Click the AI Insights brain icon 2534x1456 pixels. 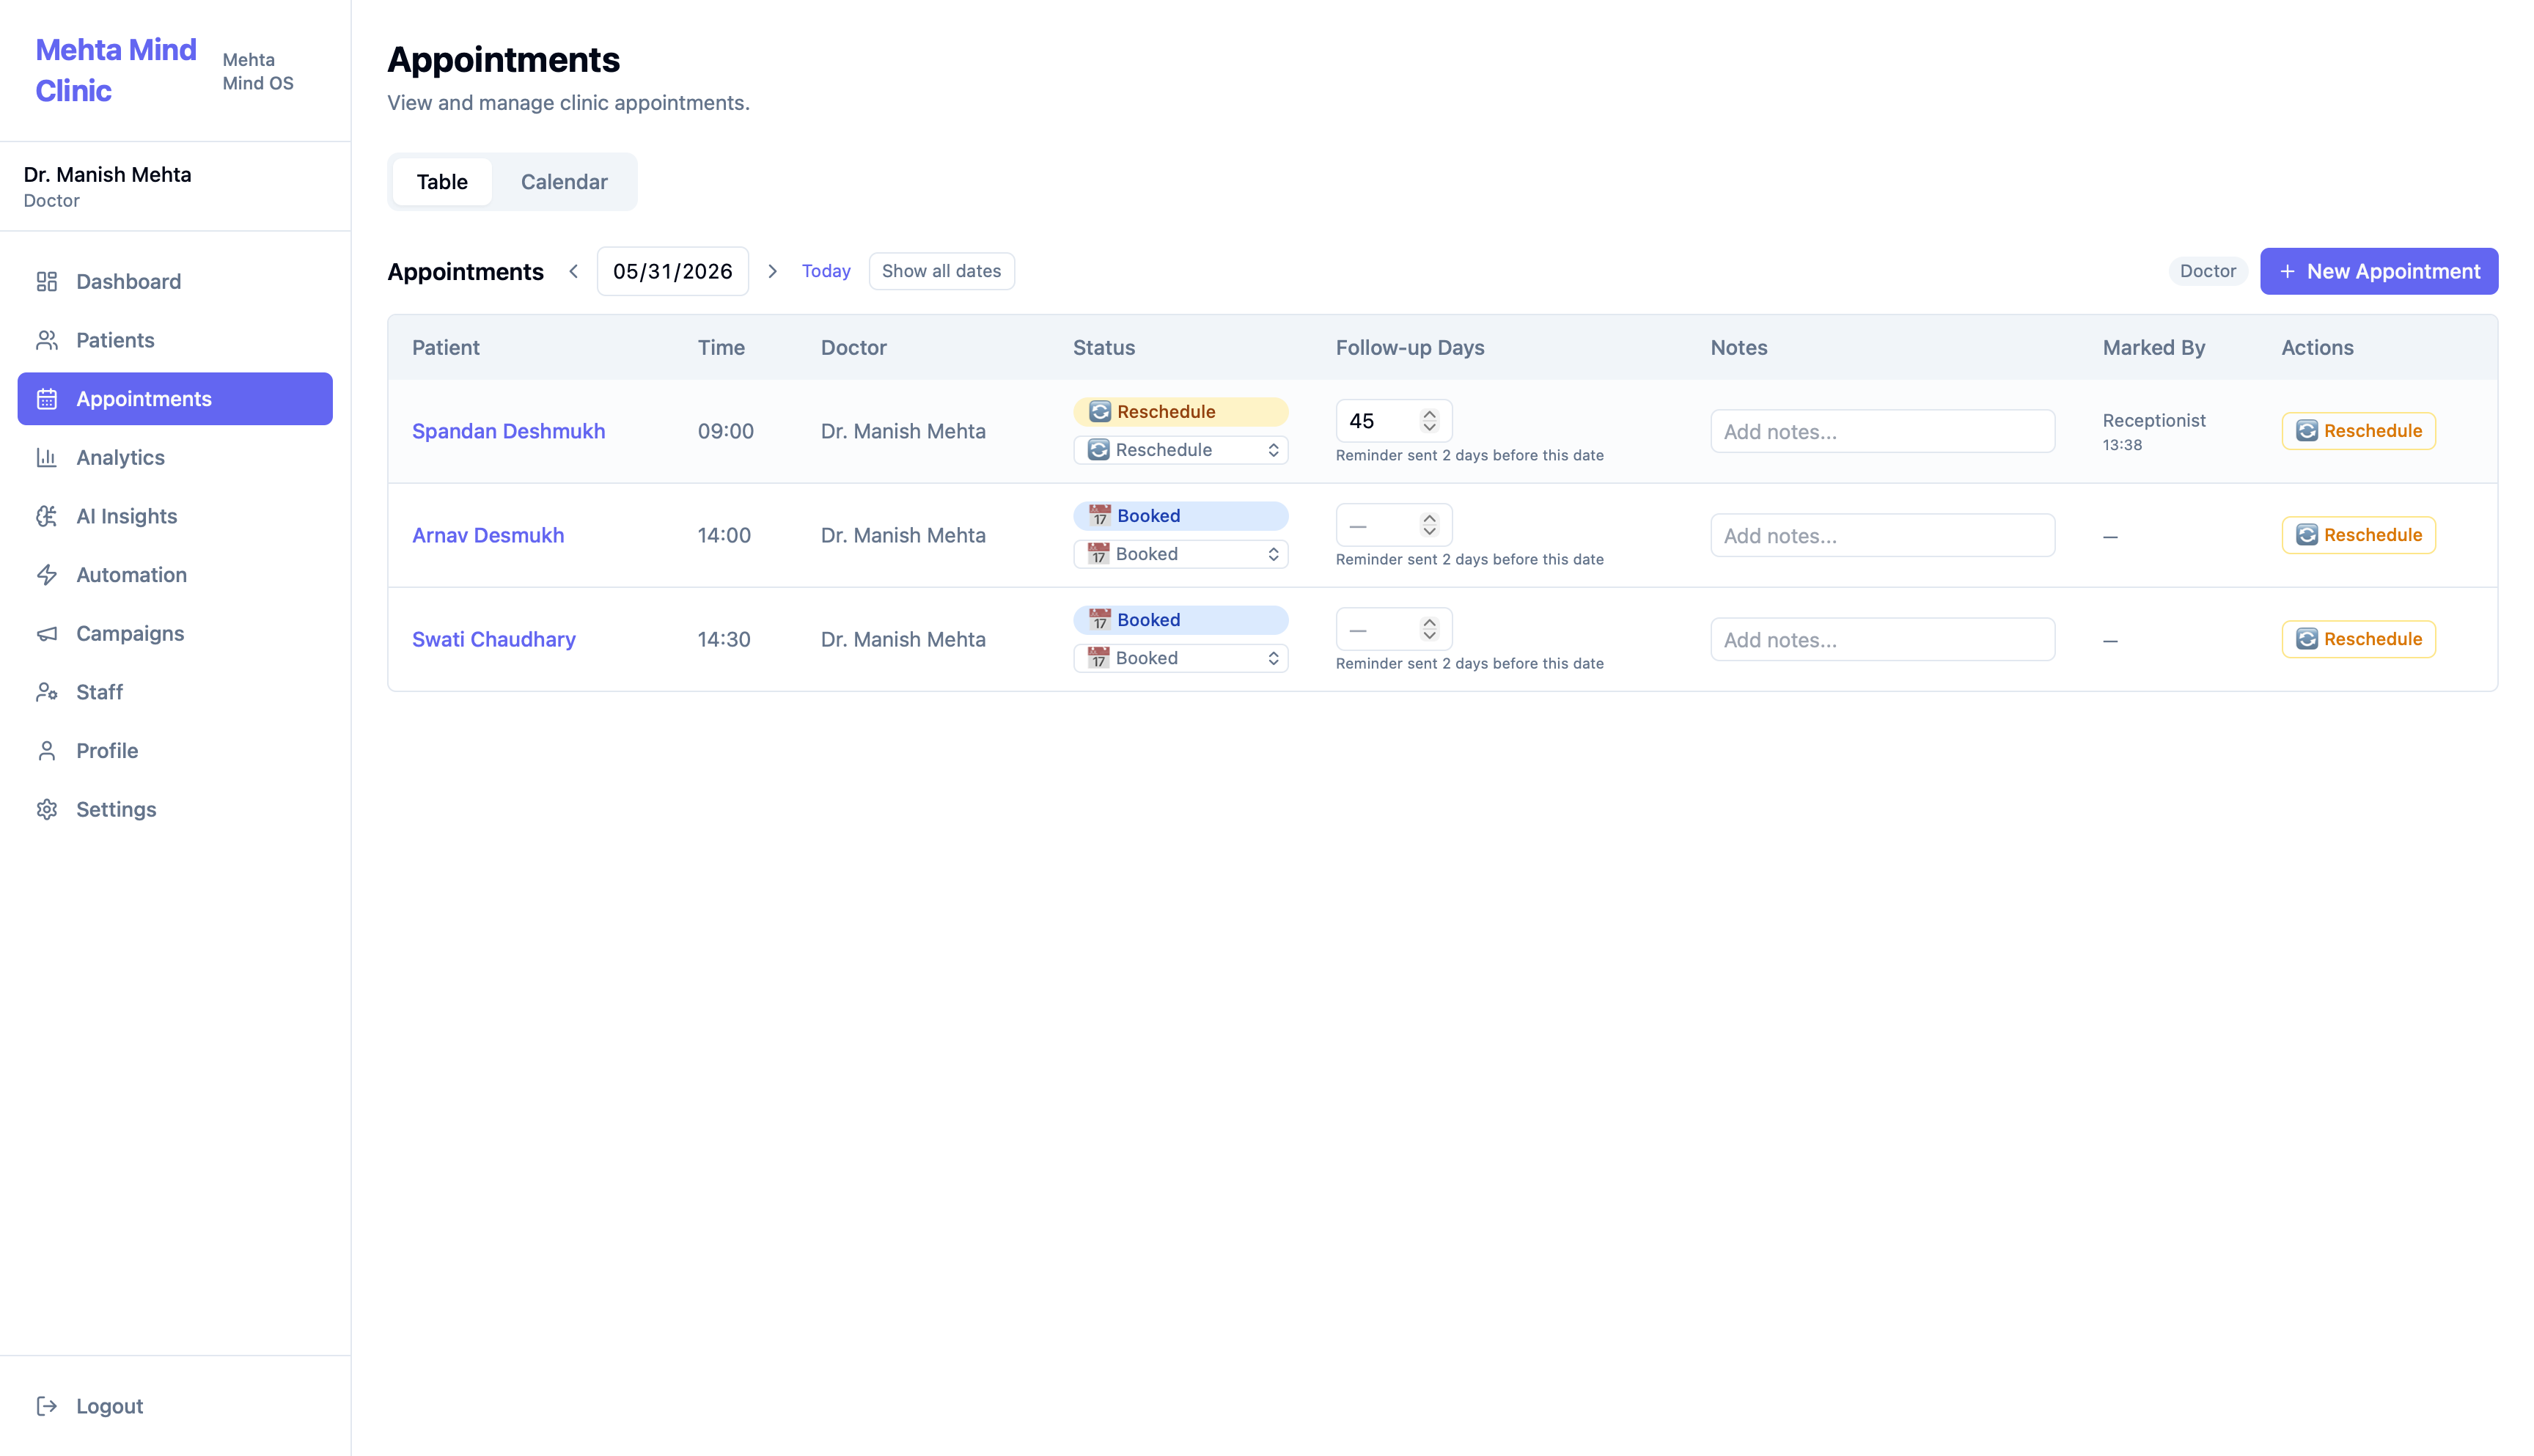pos(47,516)
